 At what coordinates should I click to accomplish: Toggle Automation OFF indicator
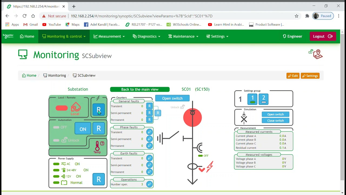(x=56, y=127)
